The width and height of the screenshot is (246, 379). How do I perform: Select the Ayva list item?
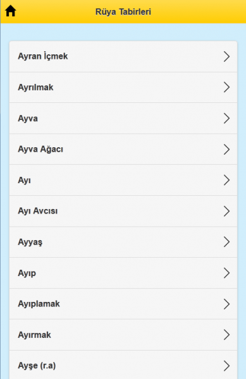[123, 119]
